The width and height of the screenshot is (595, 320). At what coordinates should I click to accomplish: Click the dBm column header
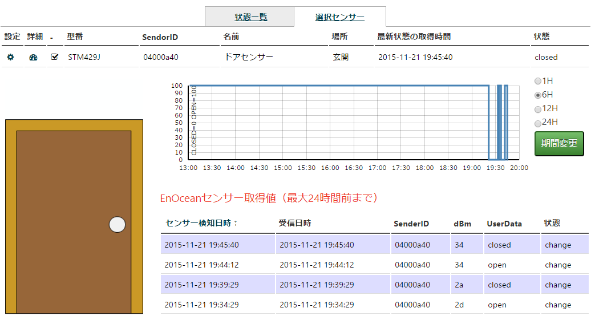tap(462, 224)
